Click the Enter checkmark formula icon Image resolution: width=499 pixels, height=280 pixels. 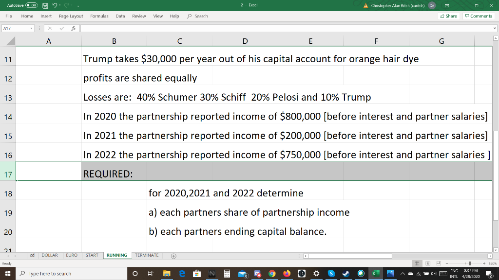(x=62, y=28)
